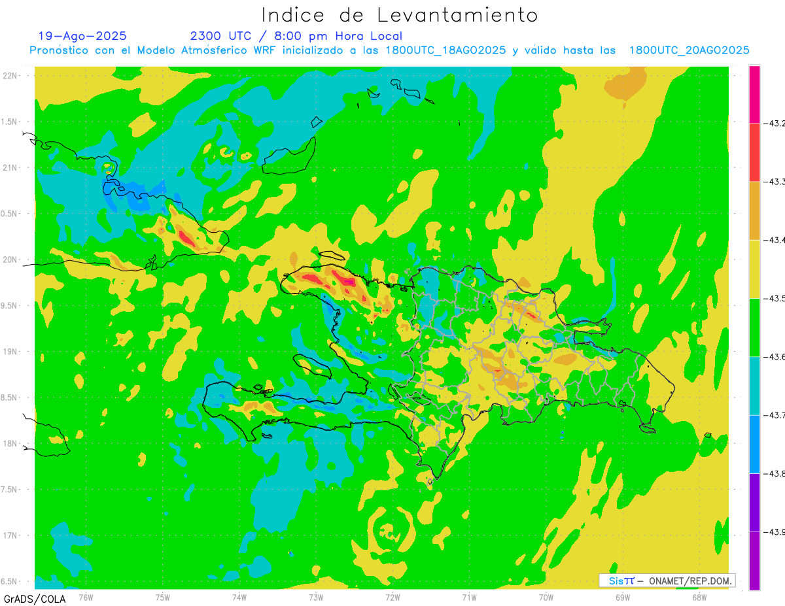Click the legend value "-43.6"
The image size is (785, 606).
click(x=775, y=356)
